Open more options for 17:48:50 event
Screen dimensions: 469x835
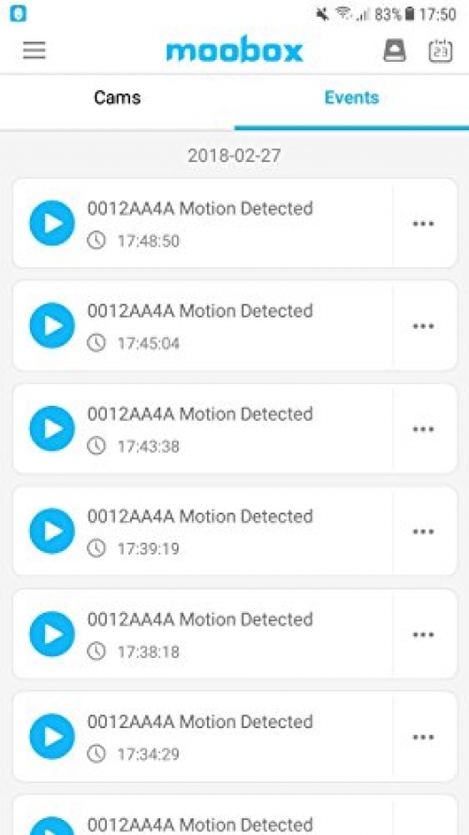coord(424,224)
